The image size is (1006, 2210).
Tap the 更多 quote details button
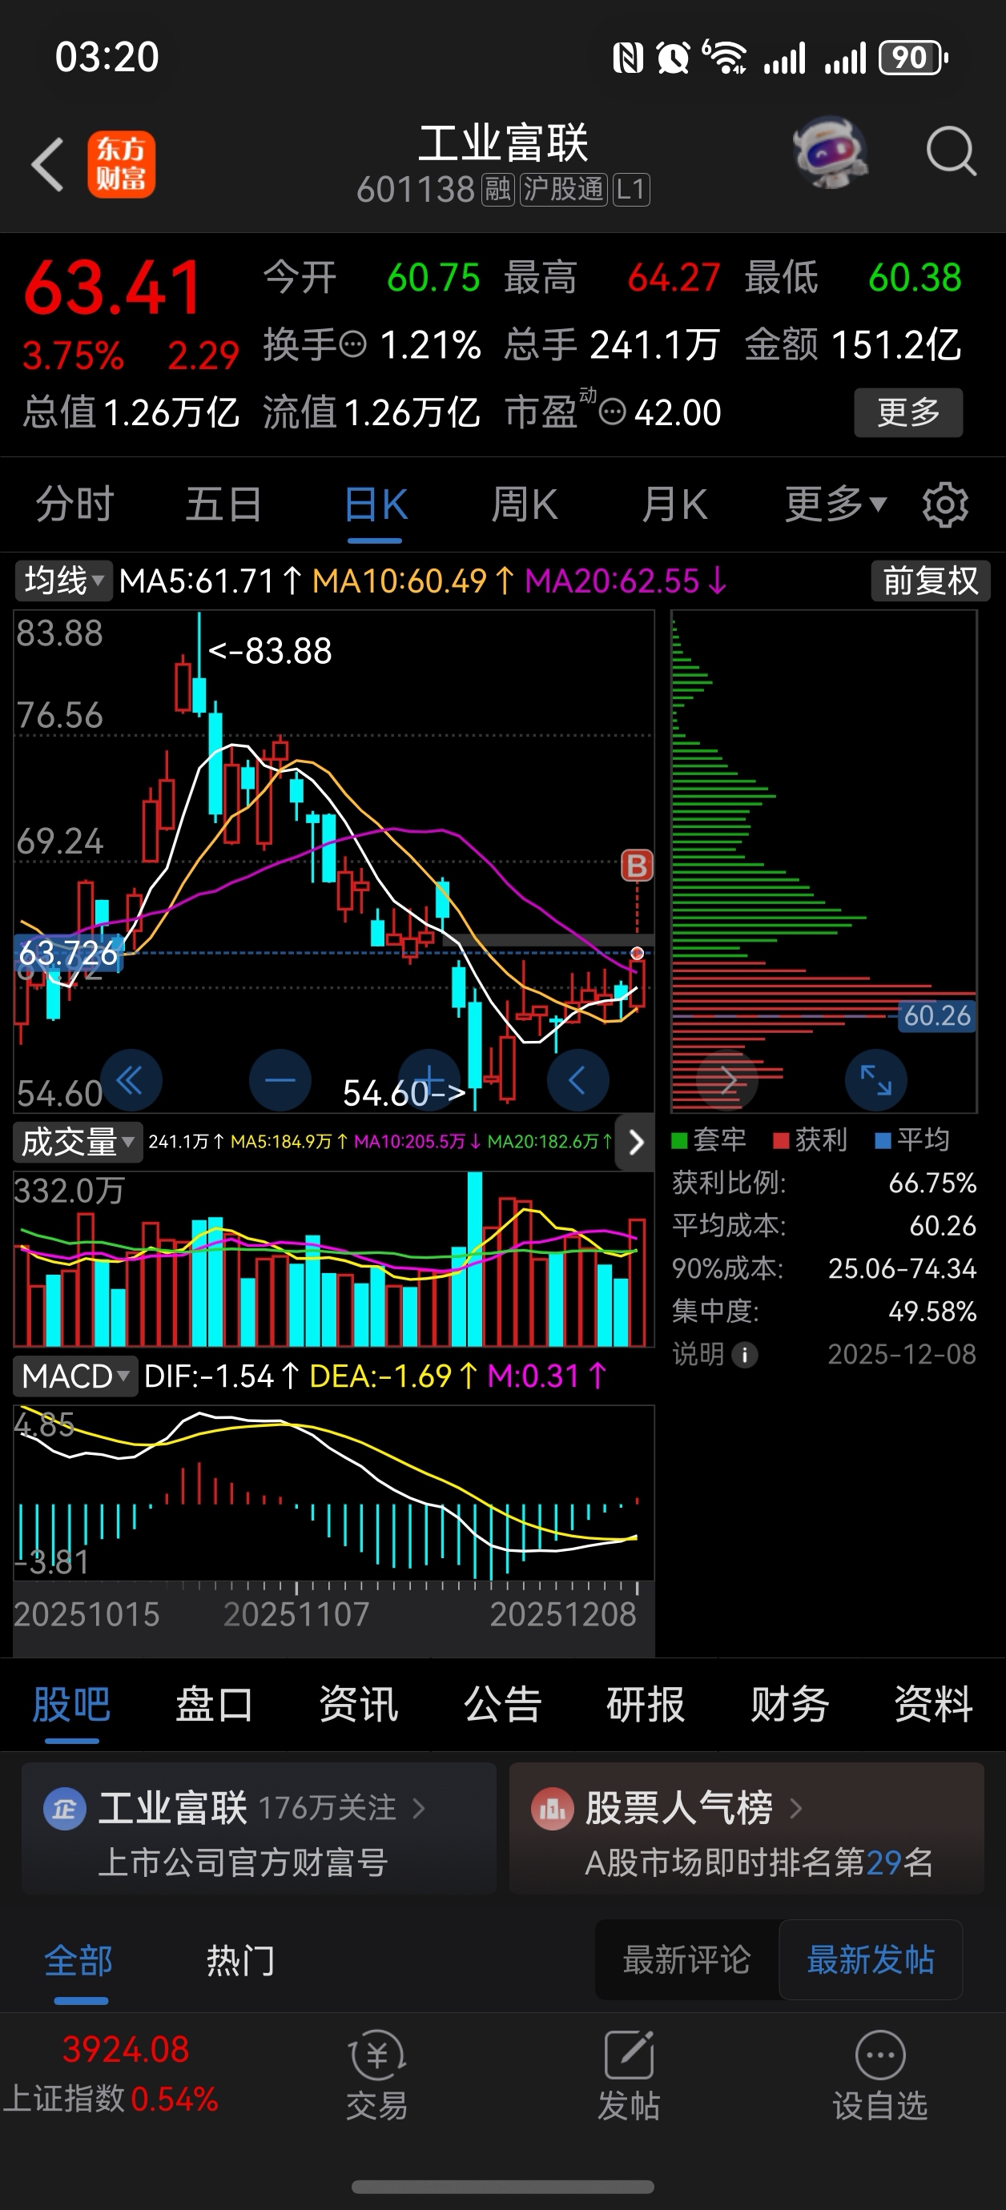(x=908, y=412)
